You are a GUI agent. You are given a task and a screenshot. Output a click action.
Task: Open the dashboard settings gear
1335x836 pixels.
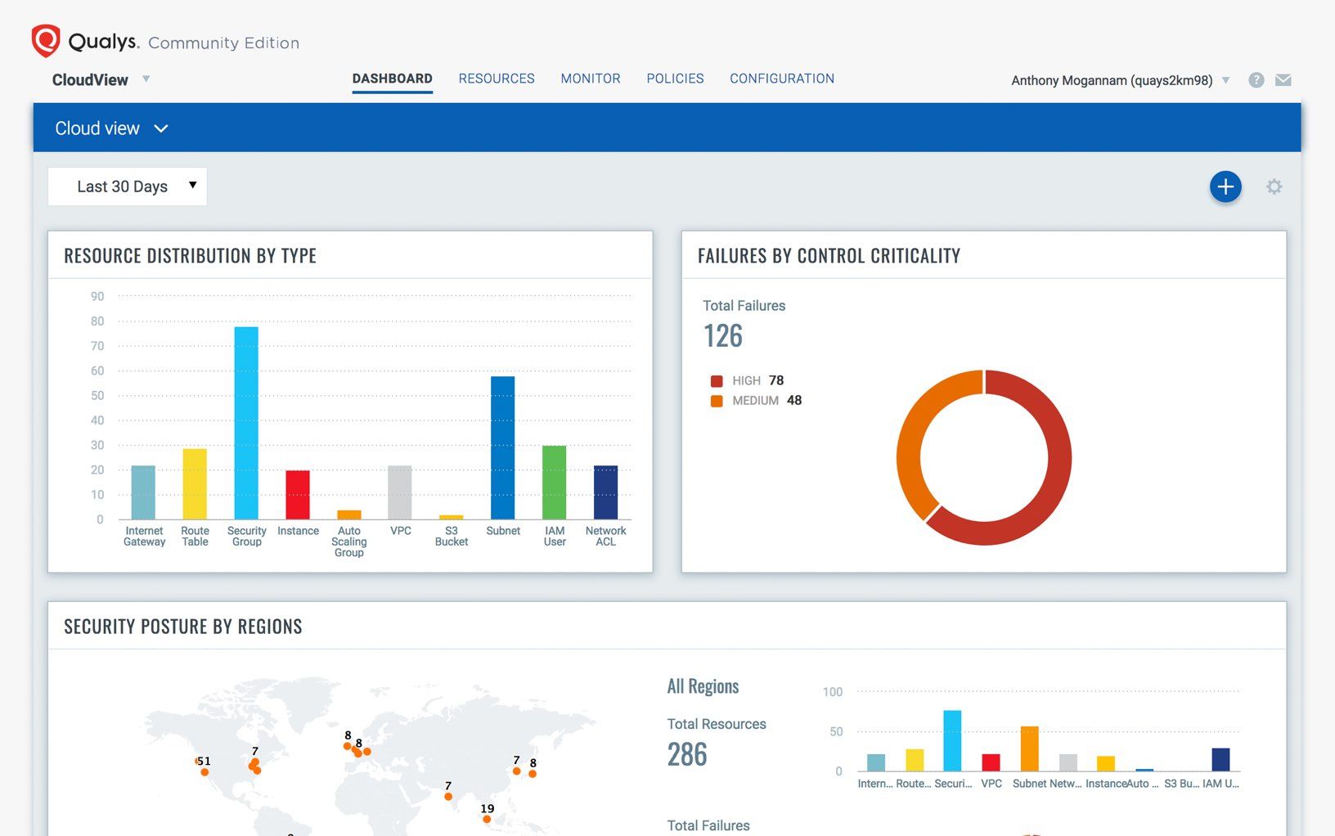click(x=1274, y=187)
